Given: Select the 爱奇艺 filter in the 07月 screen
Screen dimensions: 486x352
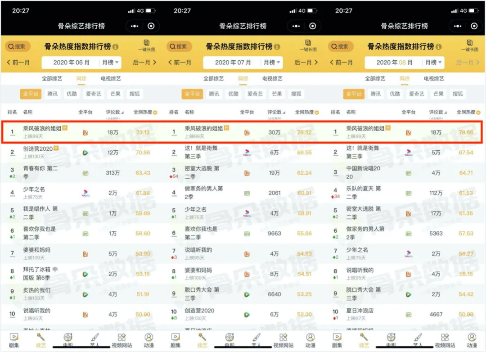Looking at the screenshot, I should [x=255, y=94].
